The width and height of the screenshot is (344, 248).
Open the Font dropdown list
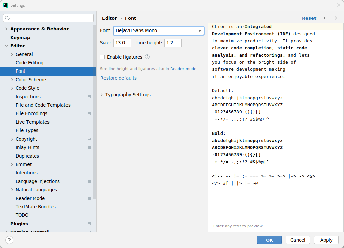pos(200,31)
